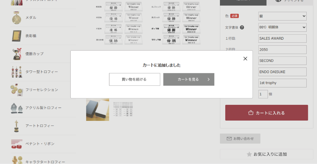Add item via お気に入りに追加
The width and height of the screenshot is (317, 164).
pyautogui.click(x=266, y=154)
